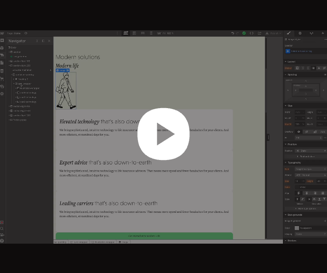Screen dimensions: 327x273
Task: Click the background Color transparent swatch
Action: click(297, 227)
